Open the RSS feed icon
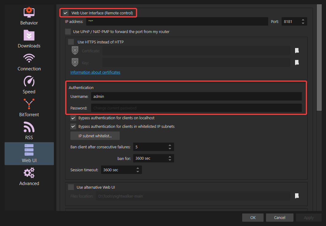The image size is (326, 226). [29, 127]
